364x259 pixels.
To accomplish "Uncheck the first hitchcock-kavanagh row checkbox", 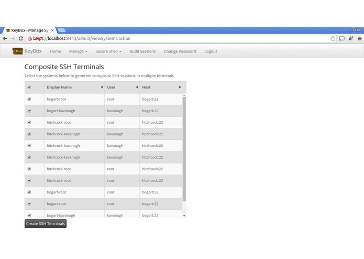I will tap(29, 134).
